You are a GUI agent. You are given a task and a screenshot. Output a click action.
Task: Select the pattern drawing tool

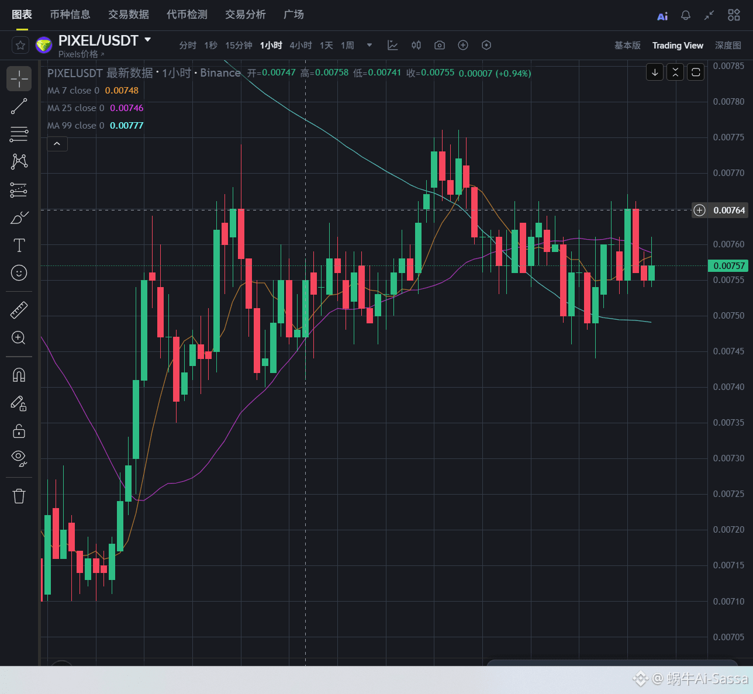tap(19, 161)
